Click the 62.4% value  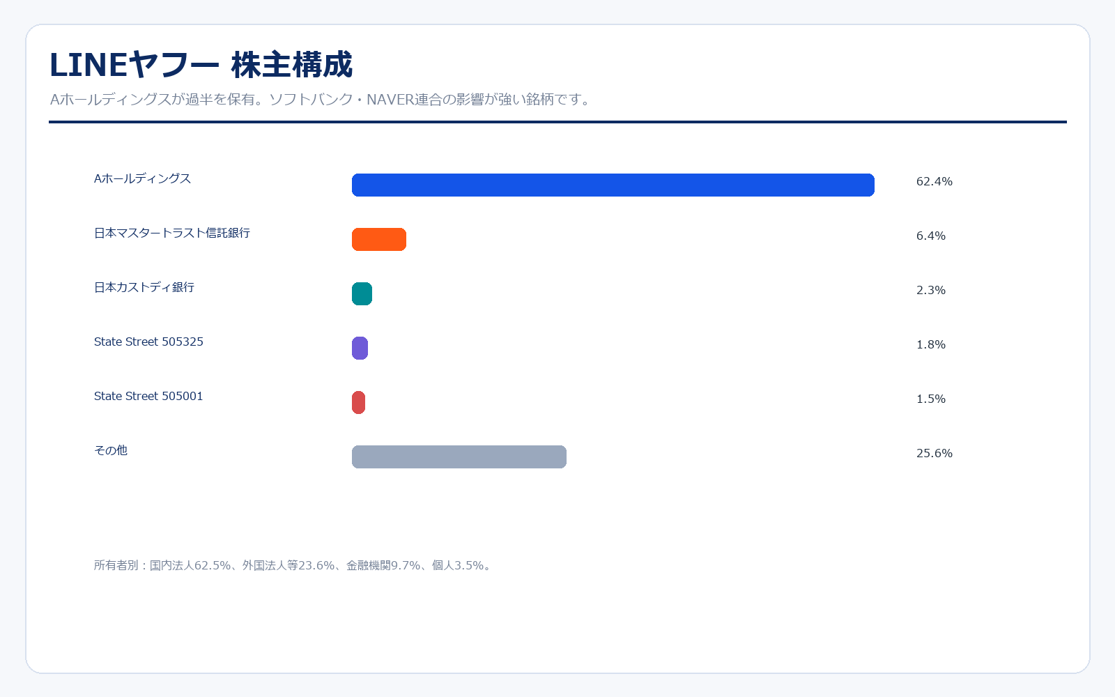[x=934, y=181]
